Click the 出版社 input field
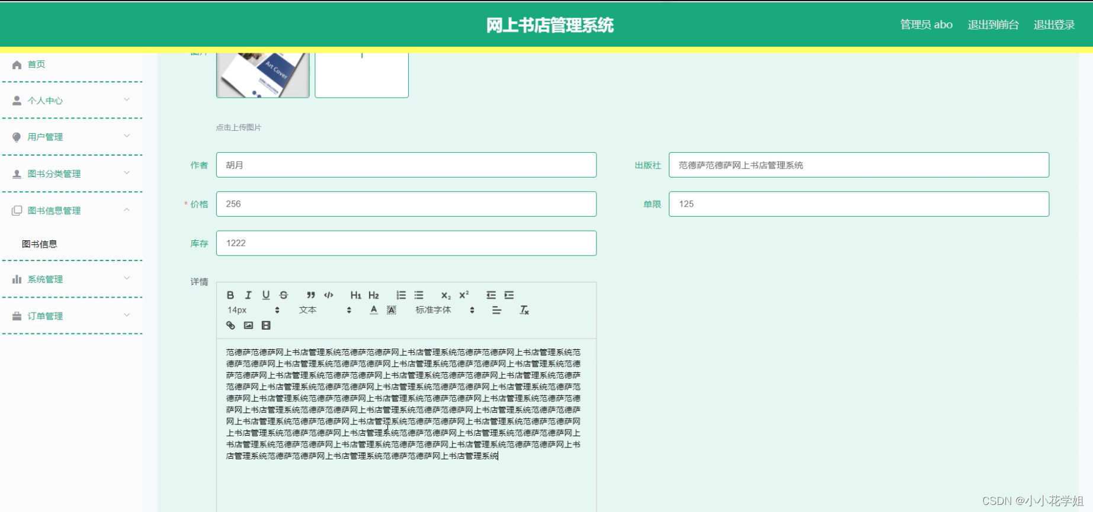The height and width of the screenshot is (512, 1093). [859, 165]
